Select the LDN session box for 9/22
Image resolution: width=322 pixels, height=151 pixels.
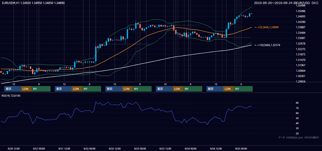[x=127, y=89]
